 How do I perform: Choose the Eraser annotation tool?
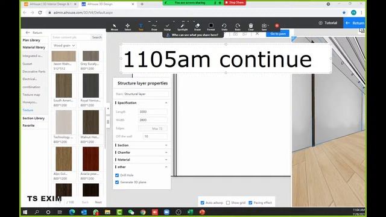point(197,27)
